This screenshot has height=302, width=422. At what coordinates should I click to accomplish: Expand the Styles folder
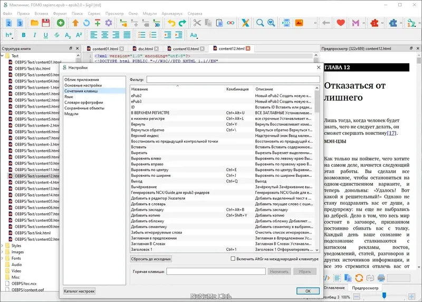pos(3,246)
